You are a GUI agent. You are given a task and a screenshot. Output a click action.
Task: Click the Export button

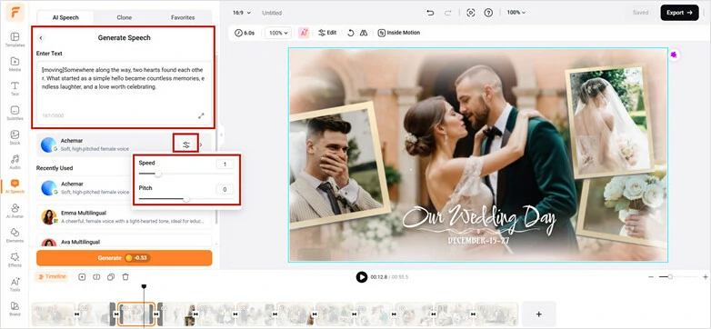[679, 13]
